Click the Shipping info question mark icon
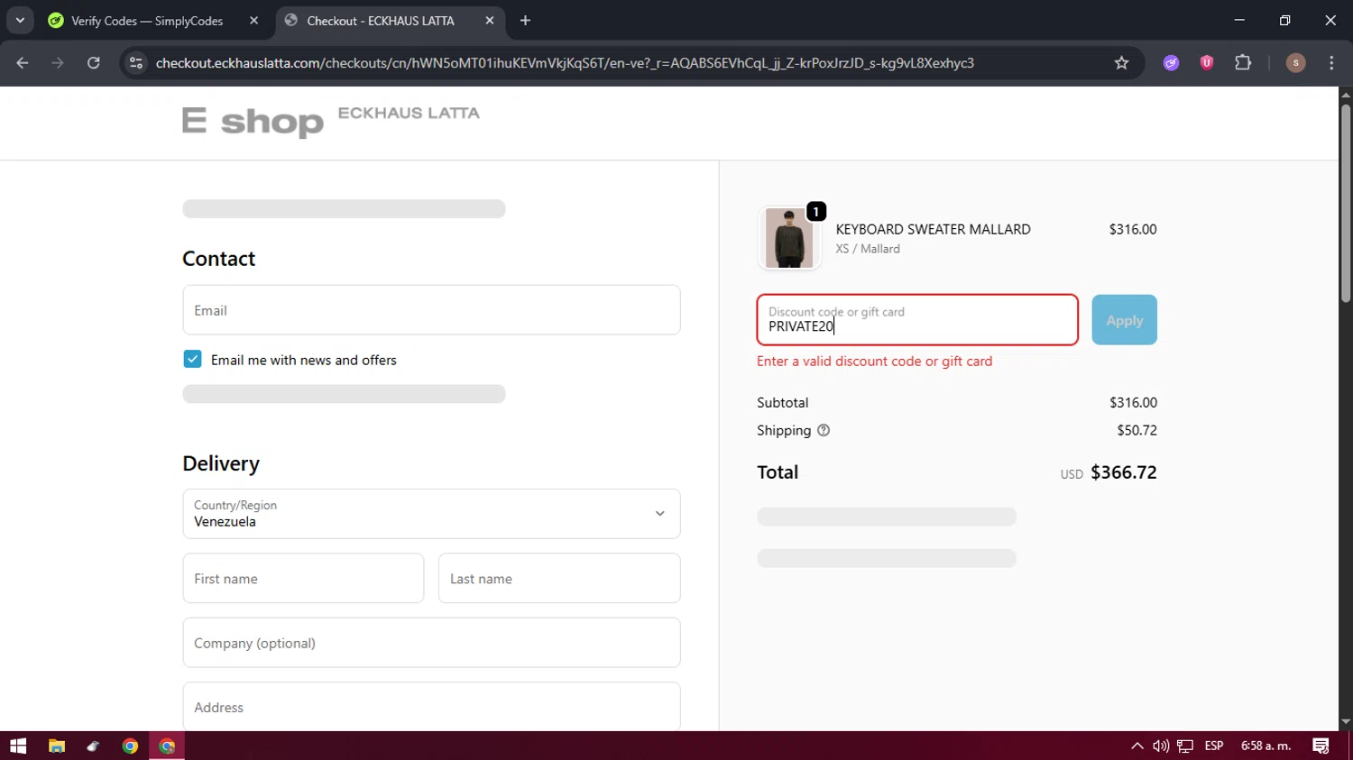Screen dimensions: 1353x760 pos(824,430)
